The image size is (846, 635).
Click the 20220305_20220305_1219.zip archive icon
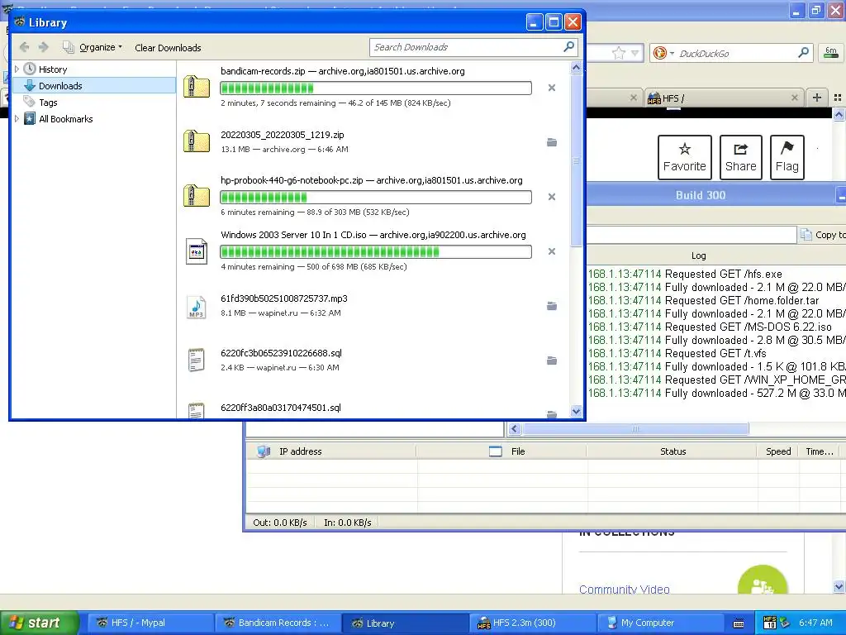[197, 141]
